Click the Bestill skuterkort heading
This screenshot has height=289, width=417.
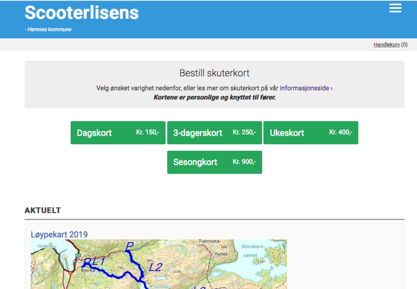point(214,73)
